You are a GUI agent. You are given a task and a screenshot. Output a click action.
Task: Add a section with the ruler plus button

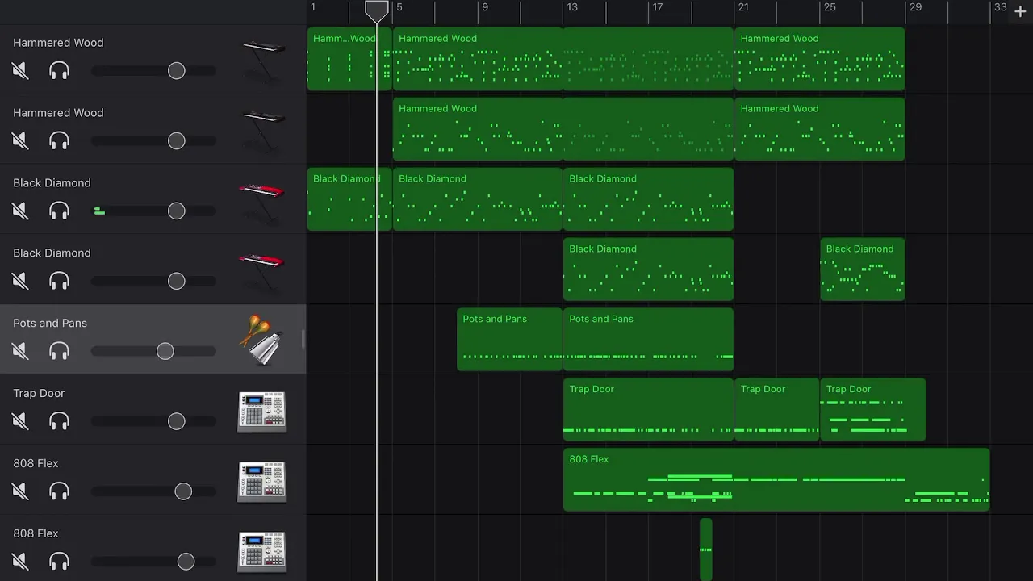[x=1020, y=11]
